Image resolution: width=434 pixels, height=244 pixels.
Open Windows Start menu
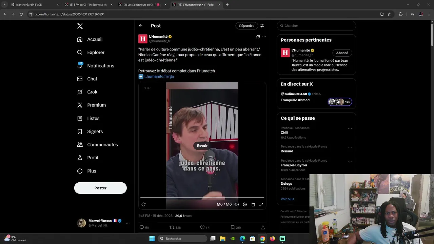pyautogui.click(x=152, y=239)
